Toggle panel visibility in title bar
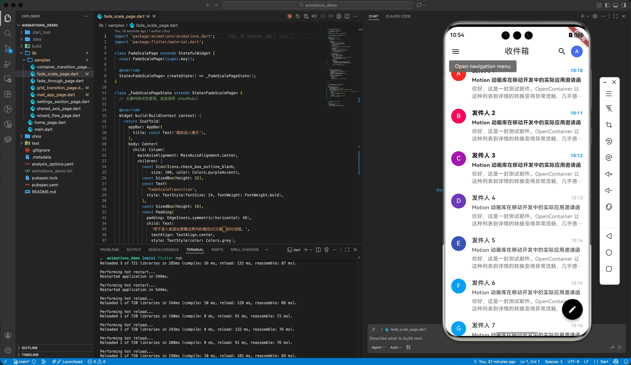631x365 pixels. point(616,5)
